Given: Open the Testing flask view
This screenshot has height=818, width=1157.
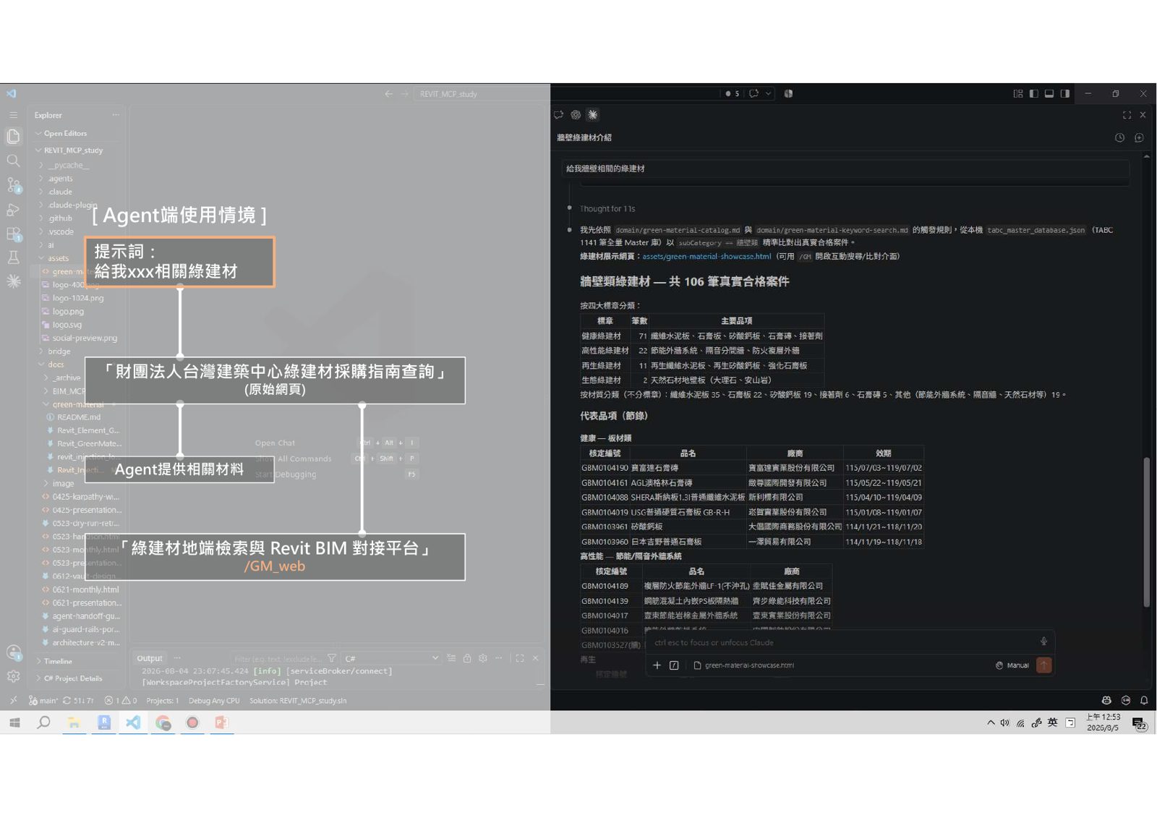Looking at the screenshot, I should pyautogui.click(x=13, y=257).
